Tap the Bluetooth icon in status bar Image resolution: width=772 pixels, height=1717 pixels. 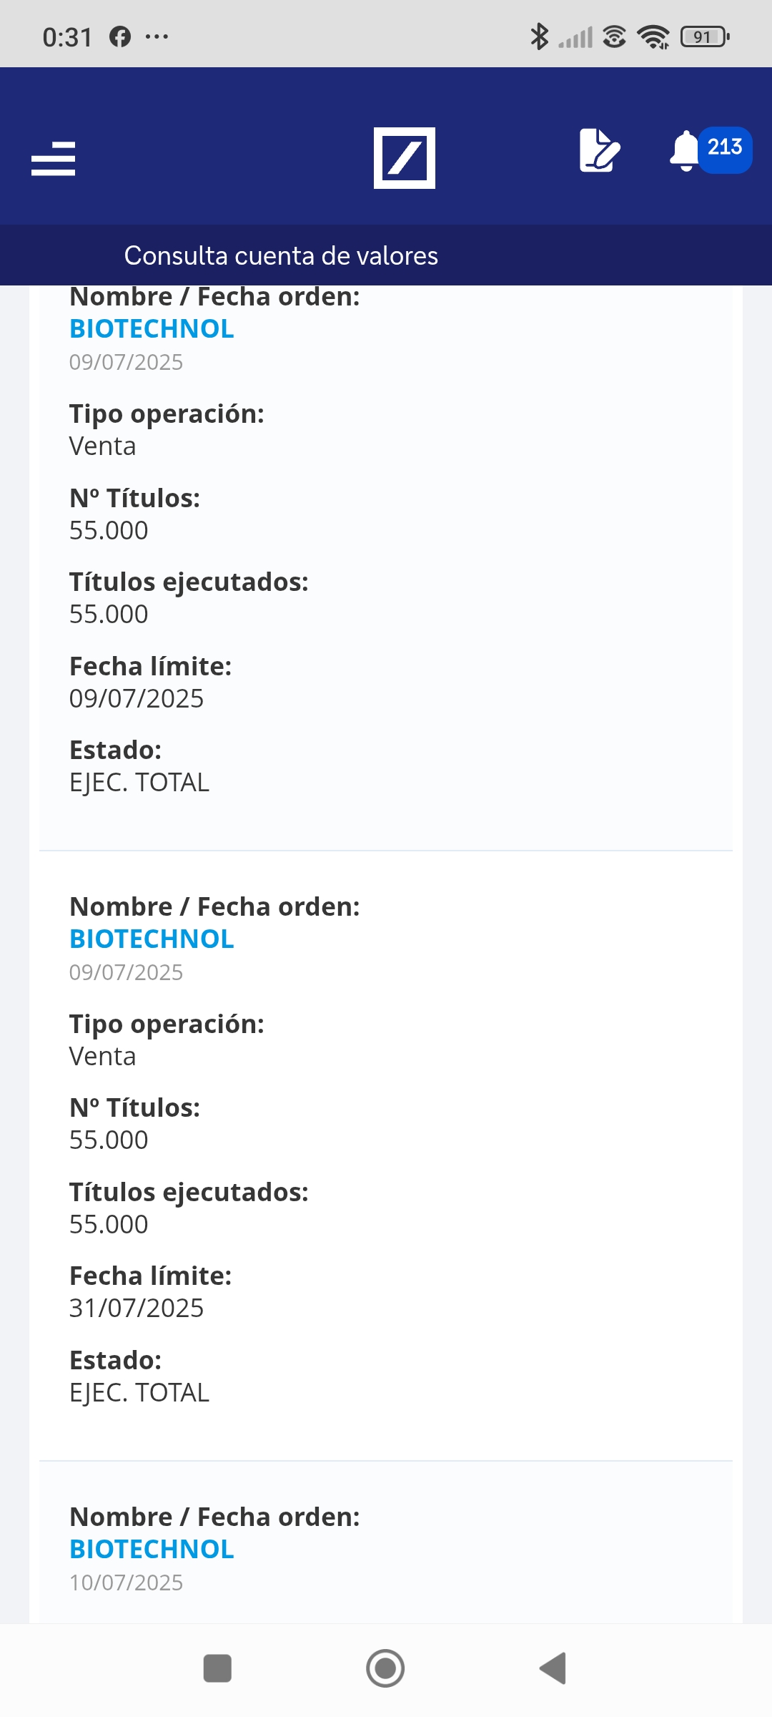539,36
